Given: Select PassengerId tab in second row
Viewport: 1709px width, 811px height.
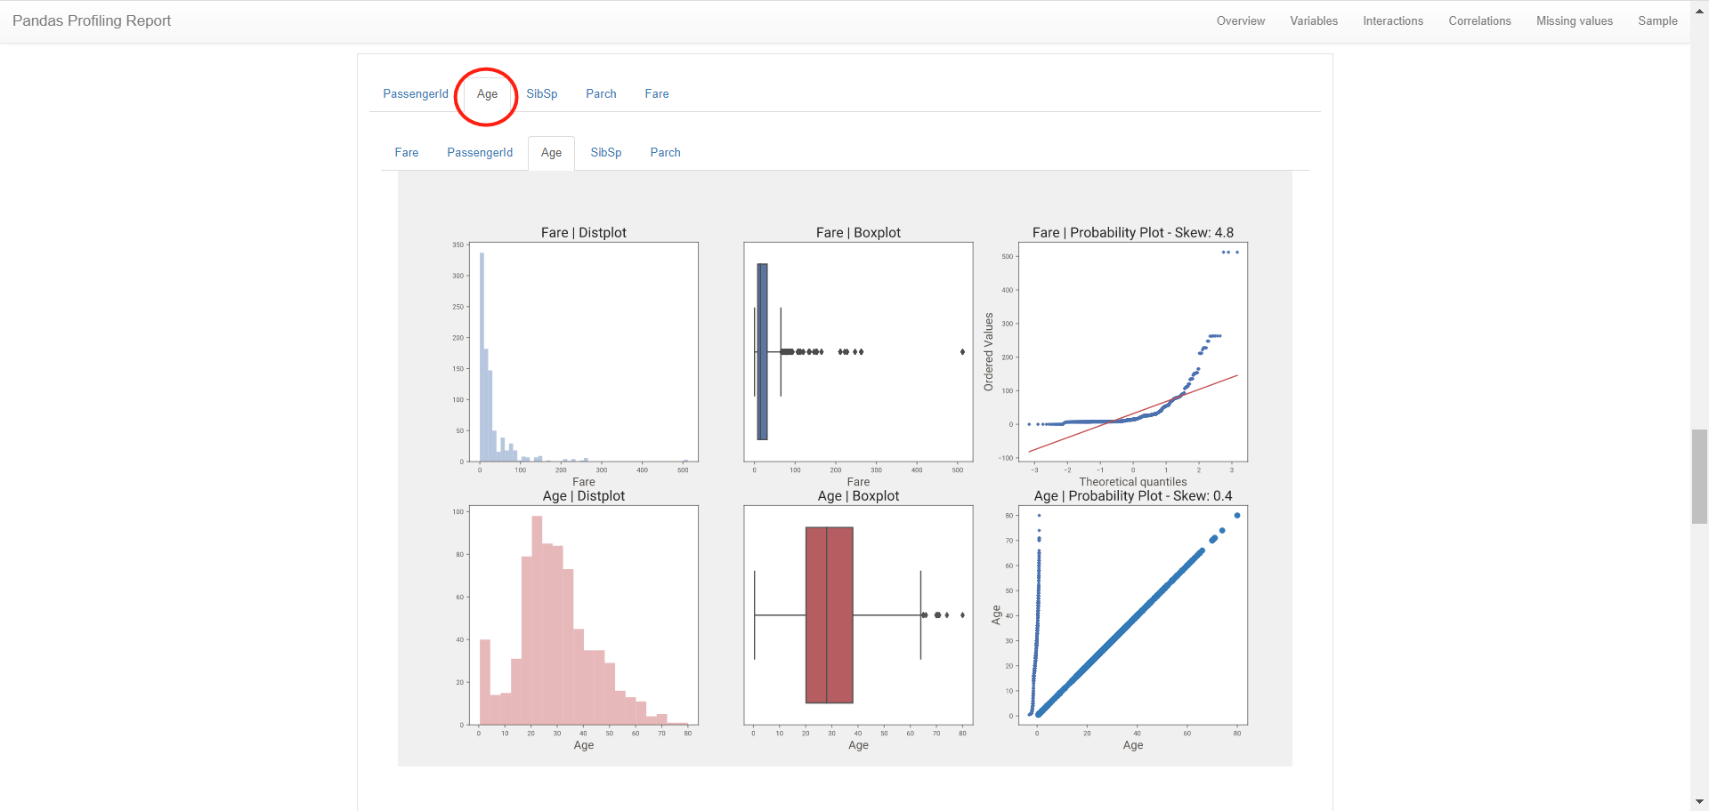Looking at the screenshot, I should [480, 152].
